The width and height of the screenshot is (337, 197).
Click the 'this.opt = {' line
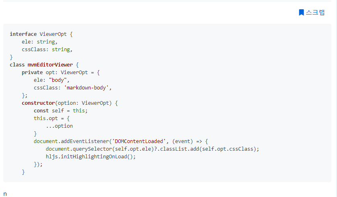pyautogui.click(x=52, y=118)
